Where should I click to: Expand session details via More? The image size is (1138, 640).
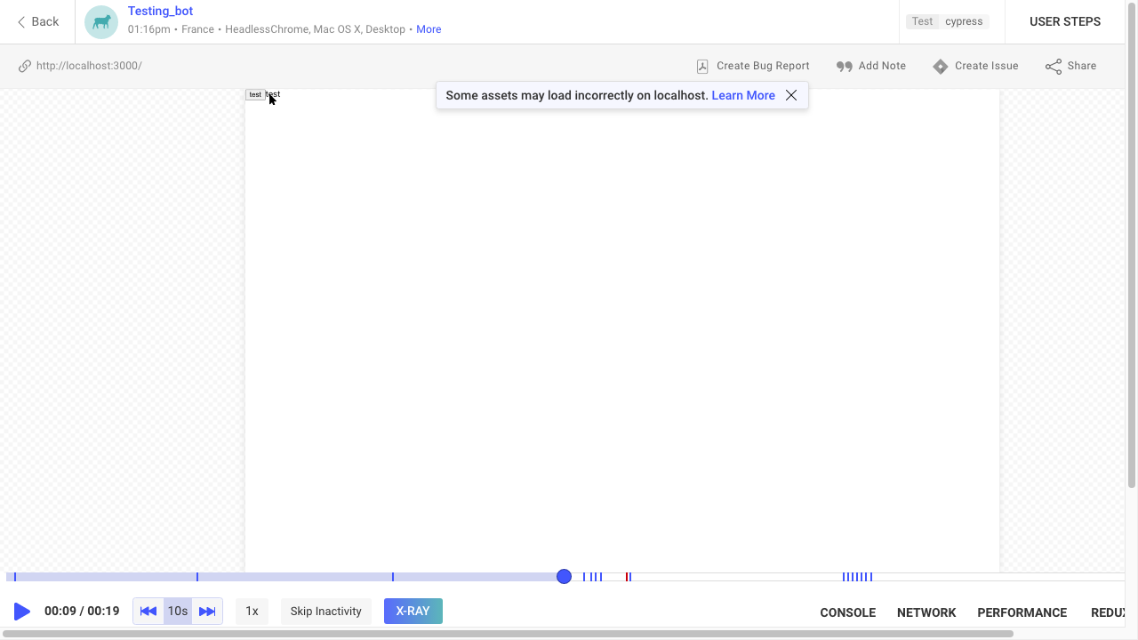pos(429,29)
